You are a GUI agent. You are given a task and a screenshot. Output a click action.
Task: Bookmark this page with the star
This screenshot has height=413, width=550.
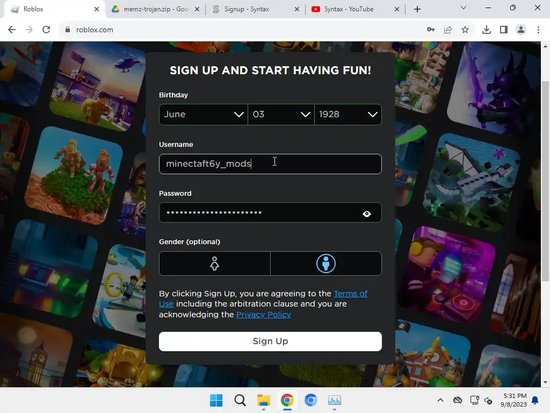coord(465,30)
